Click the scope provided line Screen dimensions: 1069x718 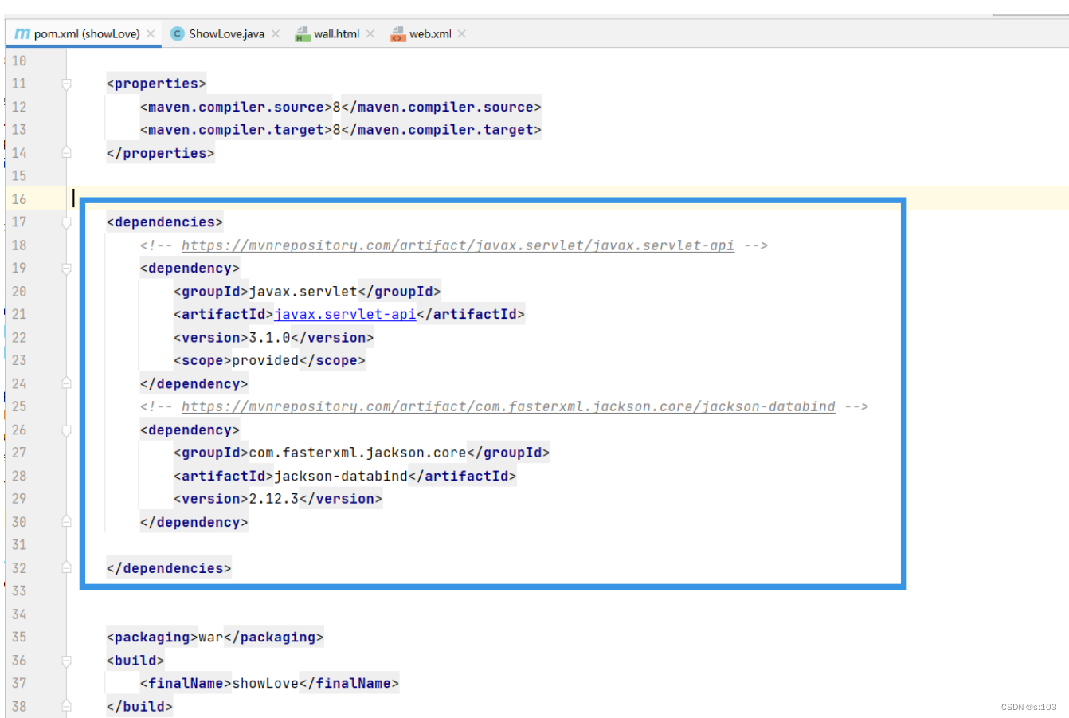(x=269, y=360)
